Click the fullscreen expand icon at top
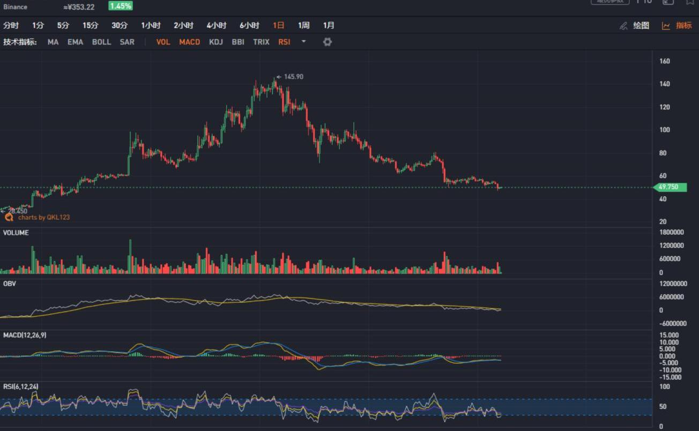699x431 pixels. pyautogui.click(x=668, y=2)
